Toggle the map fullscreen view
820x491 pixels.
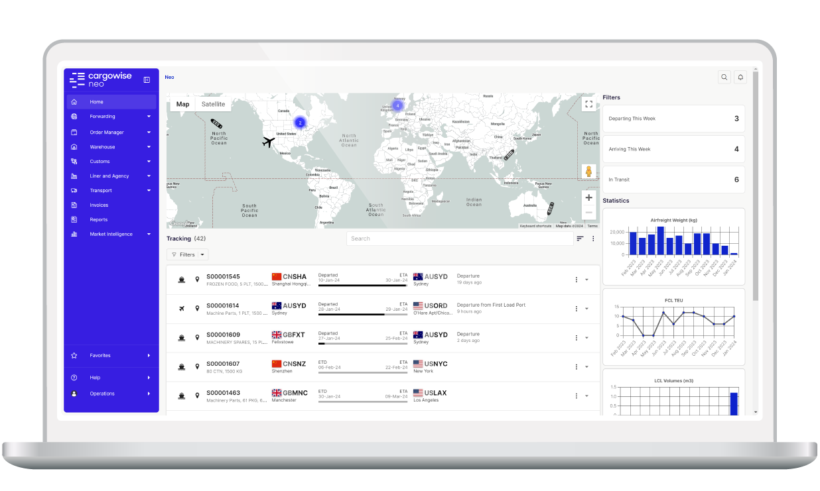pos(588,104)
